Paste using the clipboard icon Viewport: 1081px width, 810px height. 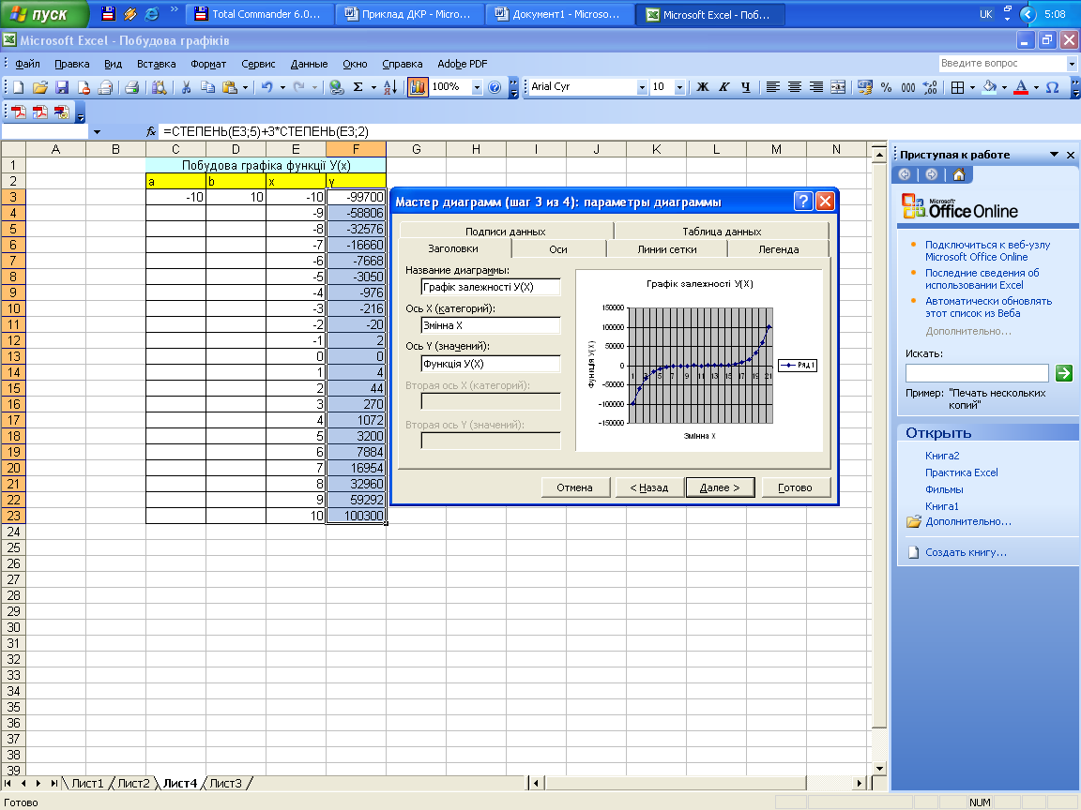pos(230,87)
